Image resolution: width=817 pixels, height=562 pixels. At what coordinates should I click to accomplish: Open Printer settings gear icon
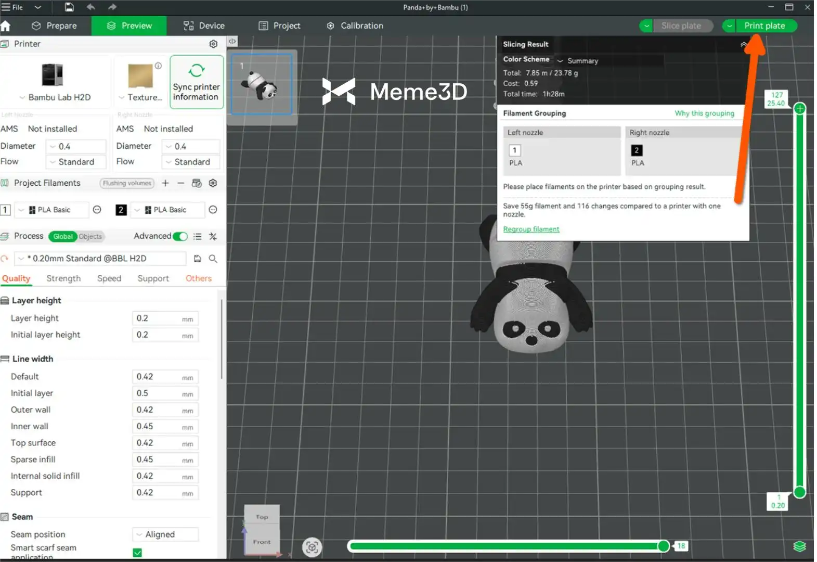click(x=213, y=44)
